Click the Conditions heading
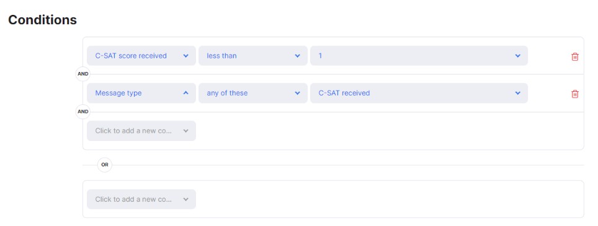The width and height of the screenshot is (598, 226). pos(42,20)
